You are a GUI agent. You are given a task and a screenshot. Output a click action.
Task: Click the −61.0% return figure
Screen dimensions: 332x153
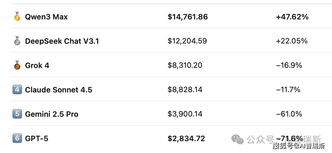click(x=289, y=114)
